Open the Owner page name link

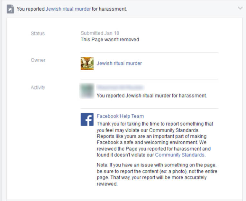pyautogui.click(x=119, y=63)
